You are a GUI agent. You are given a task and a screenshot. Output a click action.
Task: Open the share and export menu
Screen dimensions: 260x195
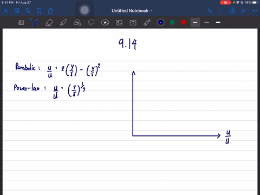(x=50, y=11)
